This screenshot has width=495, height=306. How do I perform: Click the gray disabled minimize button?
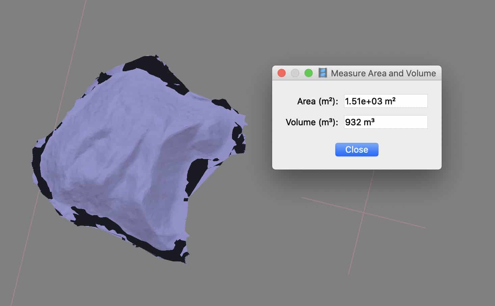point(295,73)
